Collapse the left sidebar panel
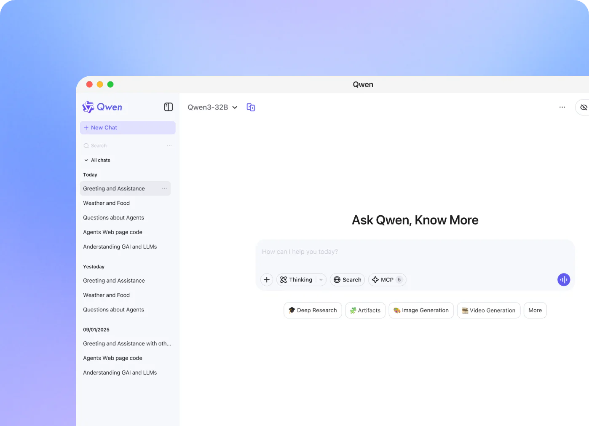 click(168, 107)
